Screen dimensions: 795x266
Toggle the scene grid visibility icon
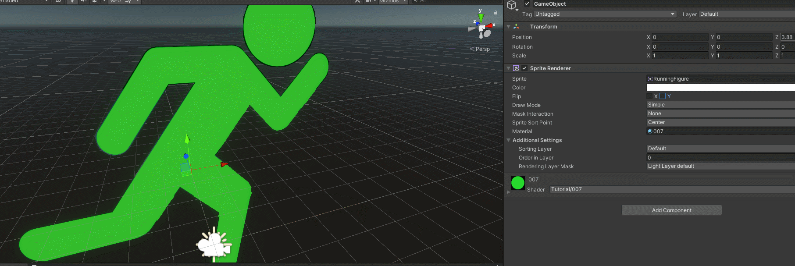point(128,1)
